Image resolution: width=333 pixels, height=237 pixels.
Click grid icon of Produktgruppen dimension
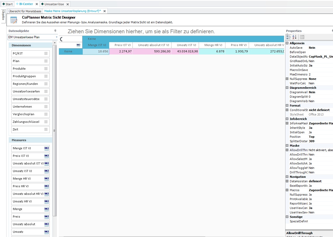(x=46, y=76)
